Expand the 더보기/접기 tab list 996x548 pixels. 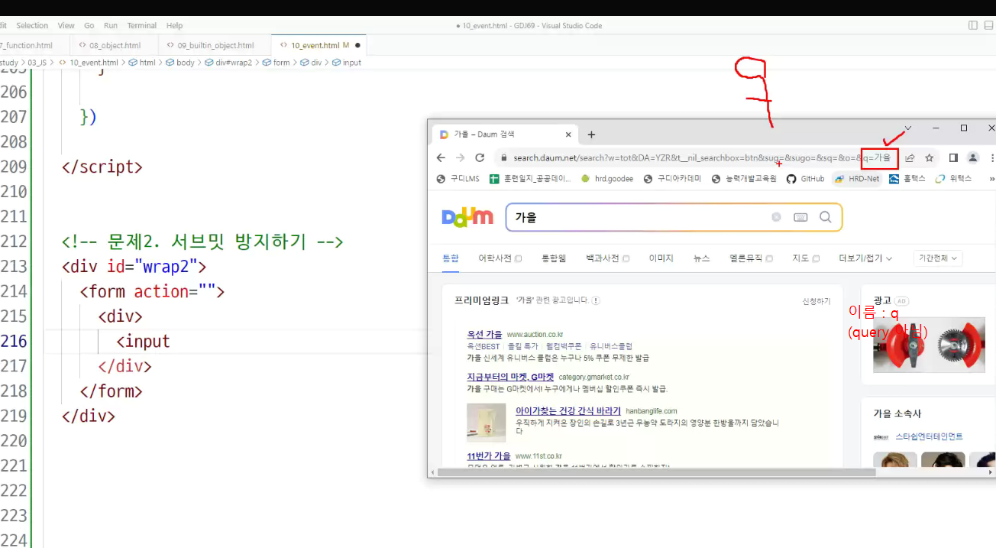pos(865,258)
